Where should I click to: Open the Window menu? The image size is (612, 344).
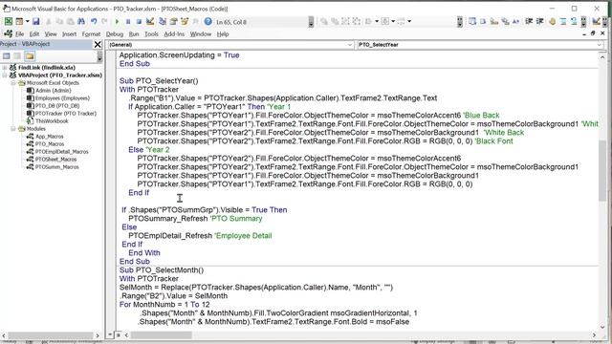201,34
